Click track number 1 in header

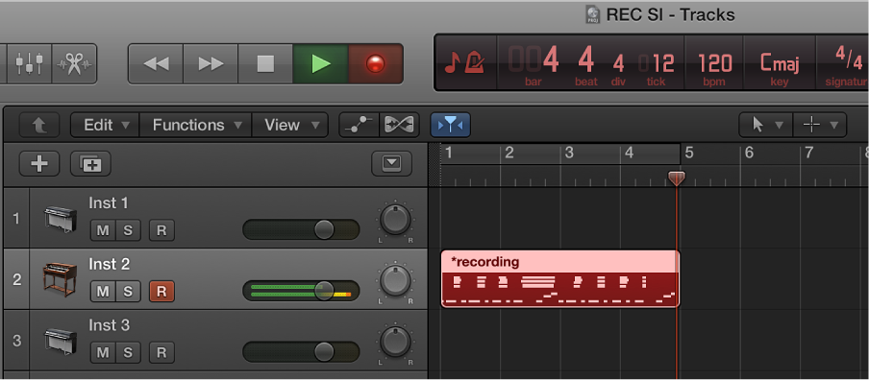tap(16, 218)
